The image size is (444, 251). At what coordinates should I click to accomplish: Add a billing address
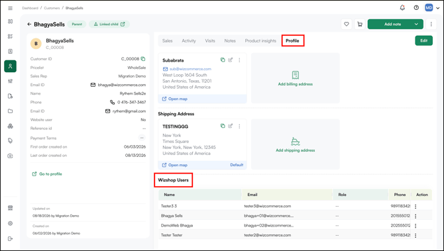296,78
